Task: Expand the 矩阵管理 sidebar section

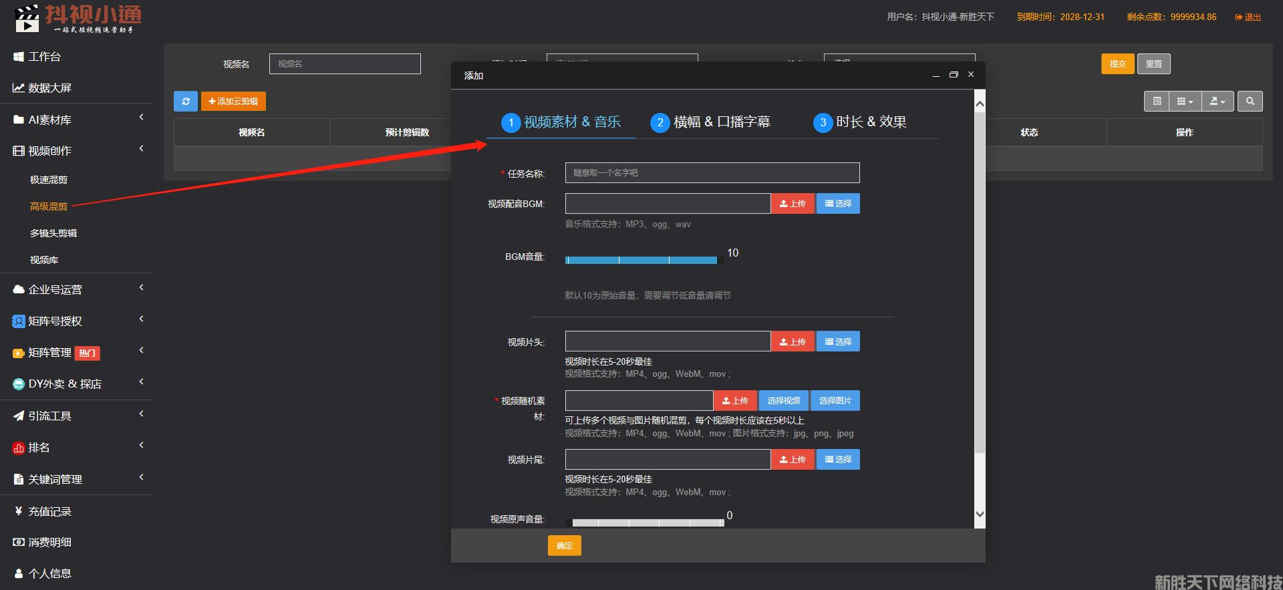Action: (x=49, y=353)
